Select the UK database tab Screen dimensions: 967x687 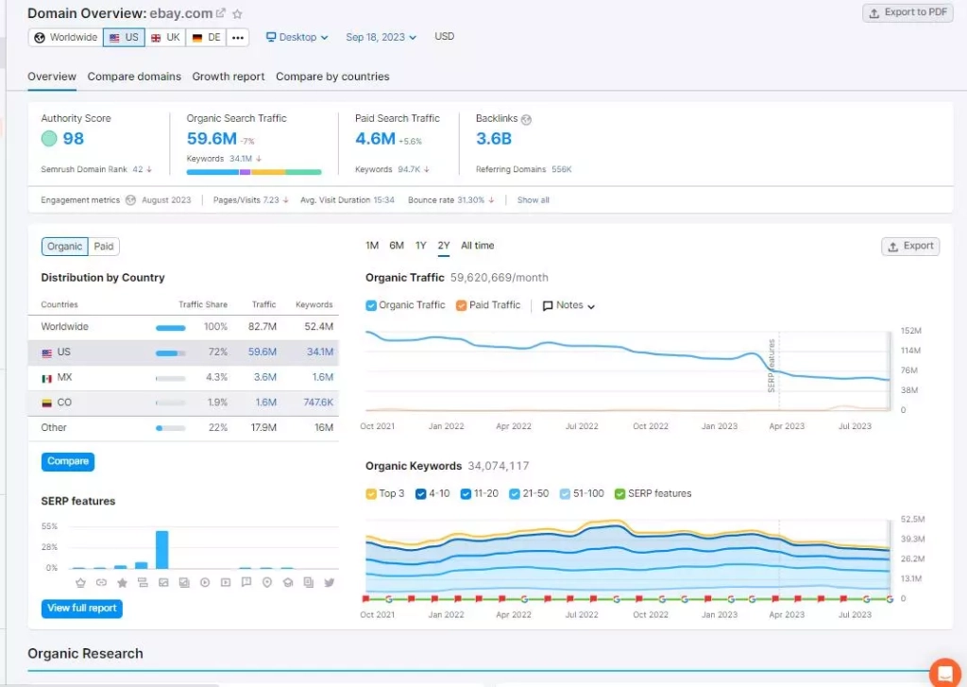coord(165,38)
